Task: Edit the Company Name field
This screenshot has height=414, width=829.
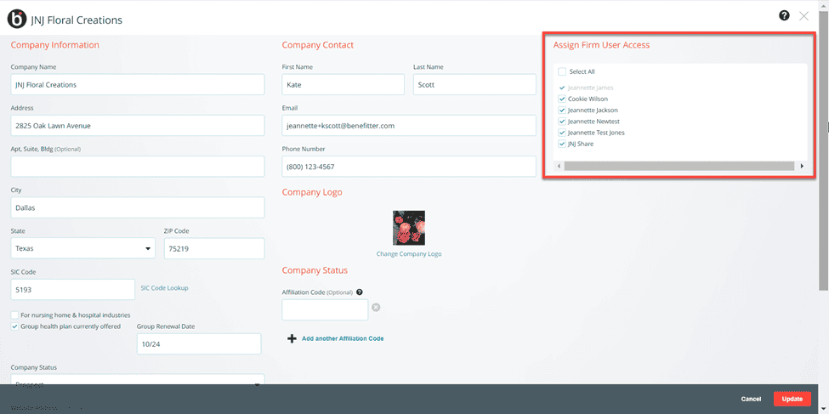Action: [138, 85]
